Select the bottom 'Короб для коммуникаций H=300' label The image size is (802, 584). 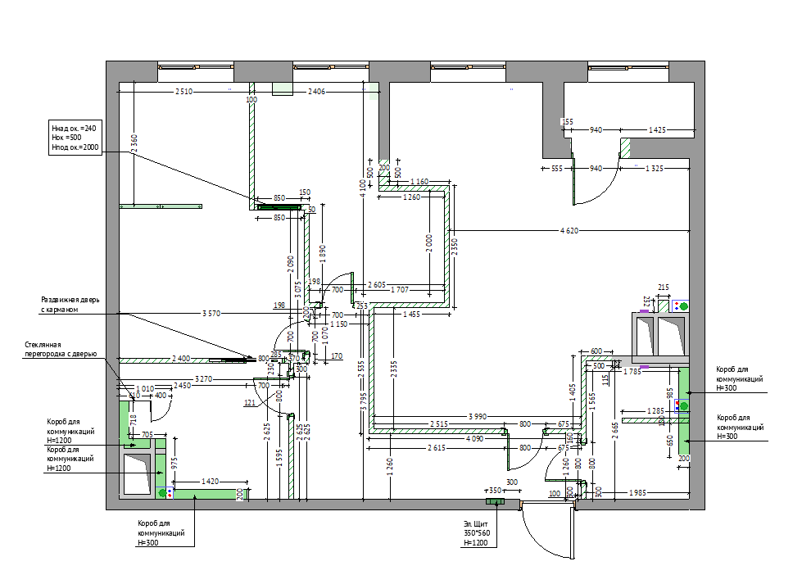(161, 533)
